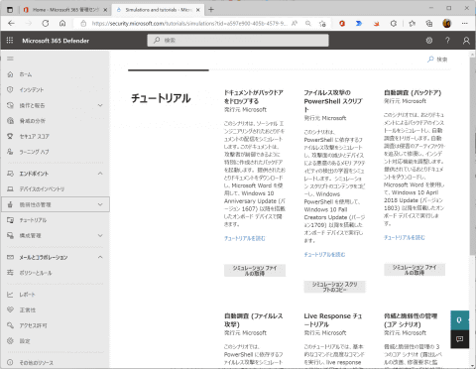476x369 pixels.
Task: Read tutorial for ファイルレス攻撃の PowerShell スクリプト
Action: (x=324, y=254)
